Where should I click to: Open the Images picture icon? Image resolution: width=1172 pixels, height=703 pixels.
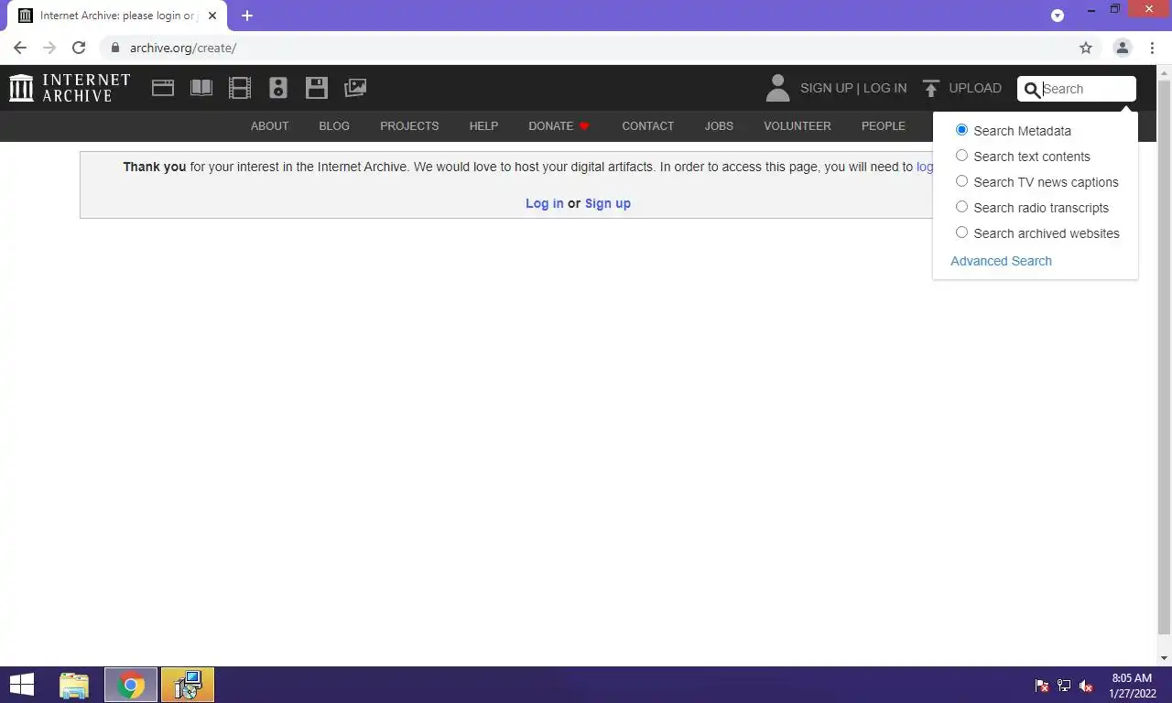(x=355, y=88)
